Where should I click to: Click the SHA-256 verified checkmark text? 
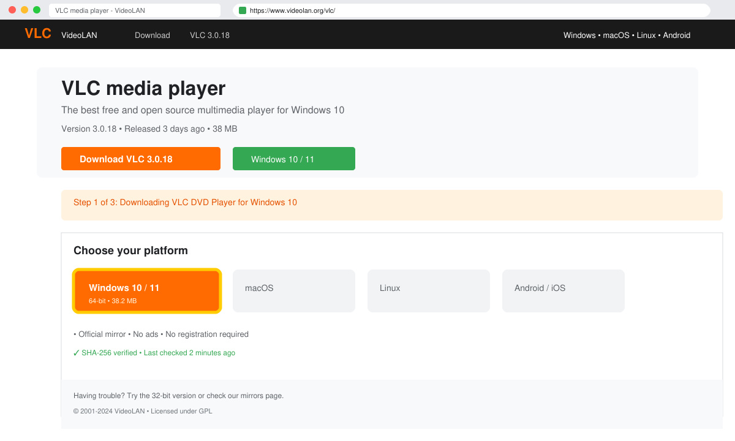154,353
